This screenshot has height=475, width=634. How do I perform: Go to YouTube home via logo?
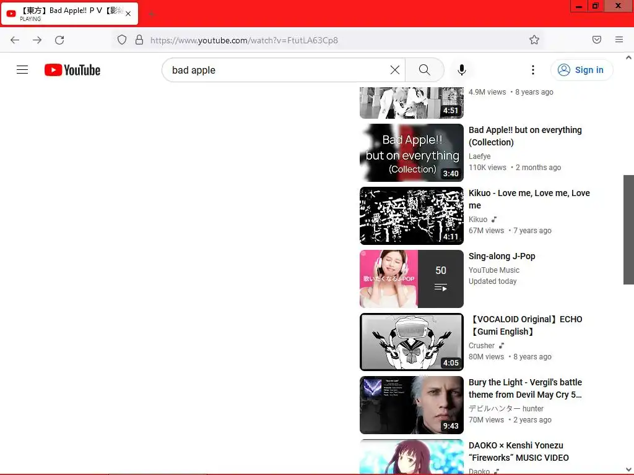(72, 70)
